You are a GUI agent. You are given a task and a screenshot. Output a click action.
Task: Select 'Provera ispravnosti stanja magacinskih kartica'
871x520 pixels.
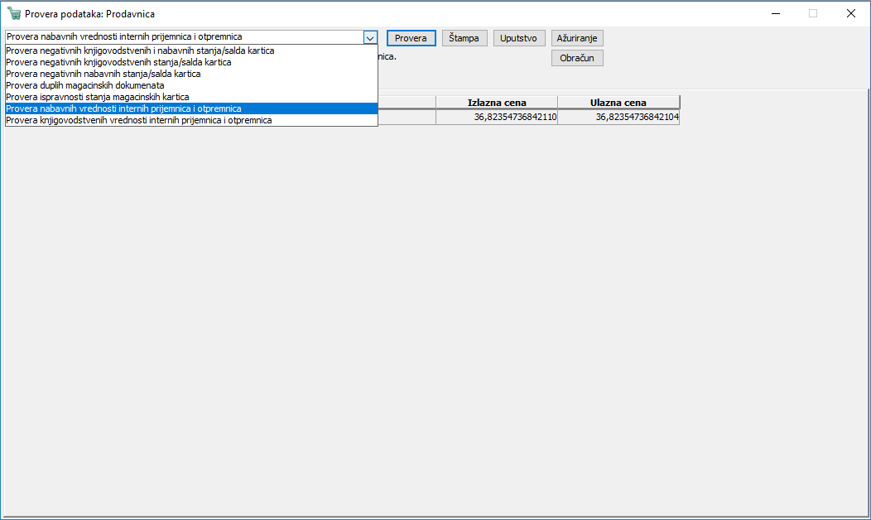pos(191,97)
